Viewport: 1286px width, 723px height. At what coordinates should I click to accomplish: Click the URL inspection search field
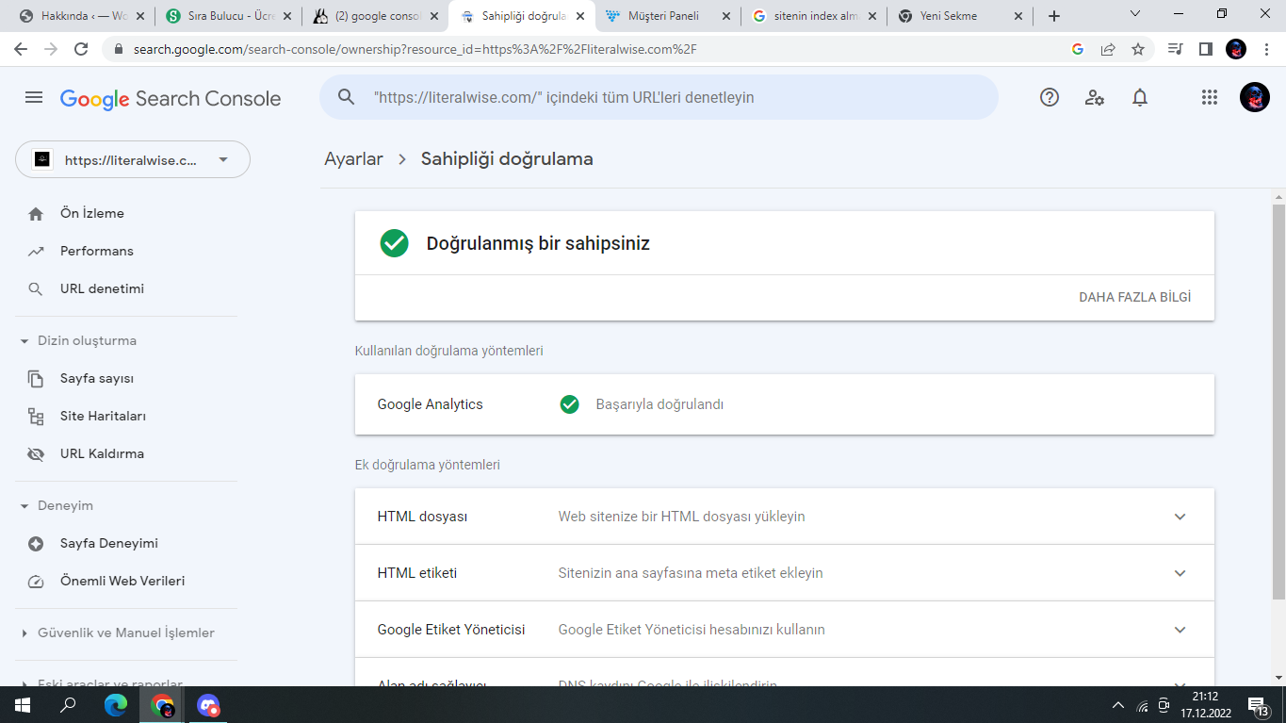coord(659,97)
